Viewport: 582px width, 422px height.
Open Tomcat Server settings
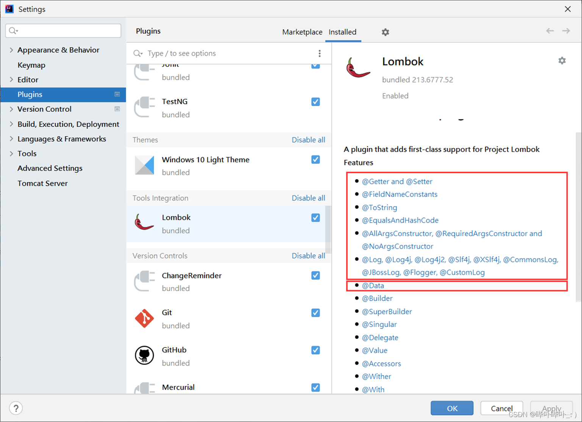click(42, 183)
